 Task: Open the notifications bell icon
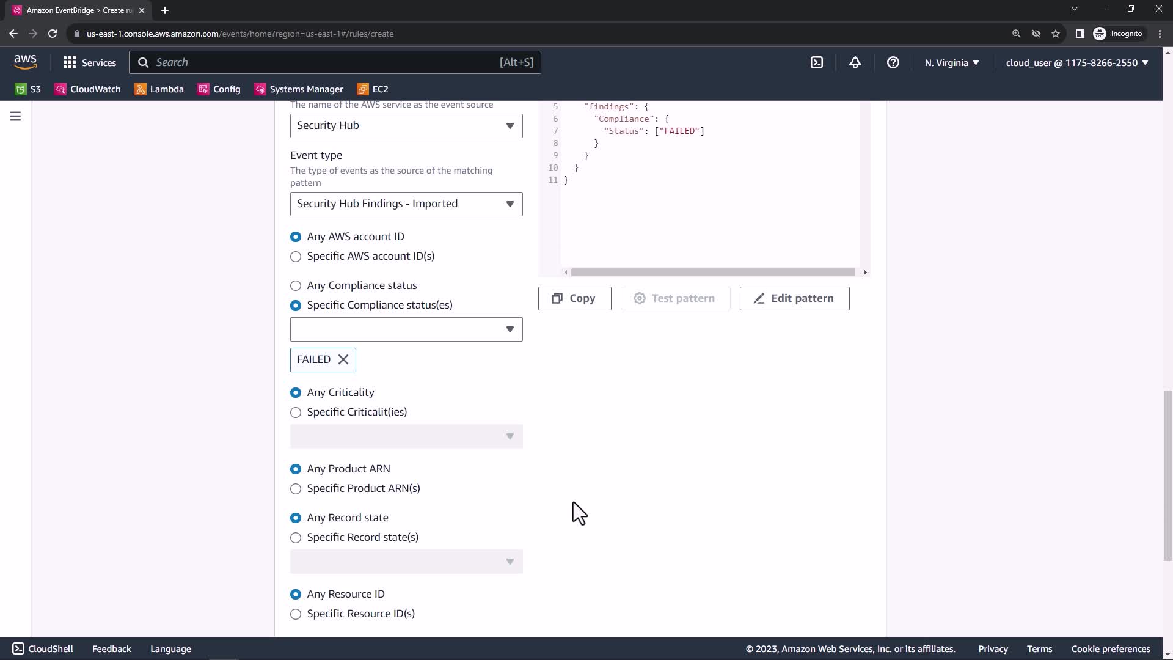pyautogui.click(x=855, y=62)
